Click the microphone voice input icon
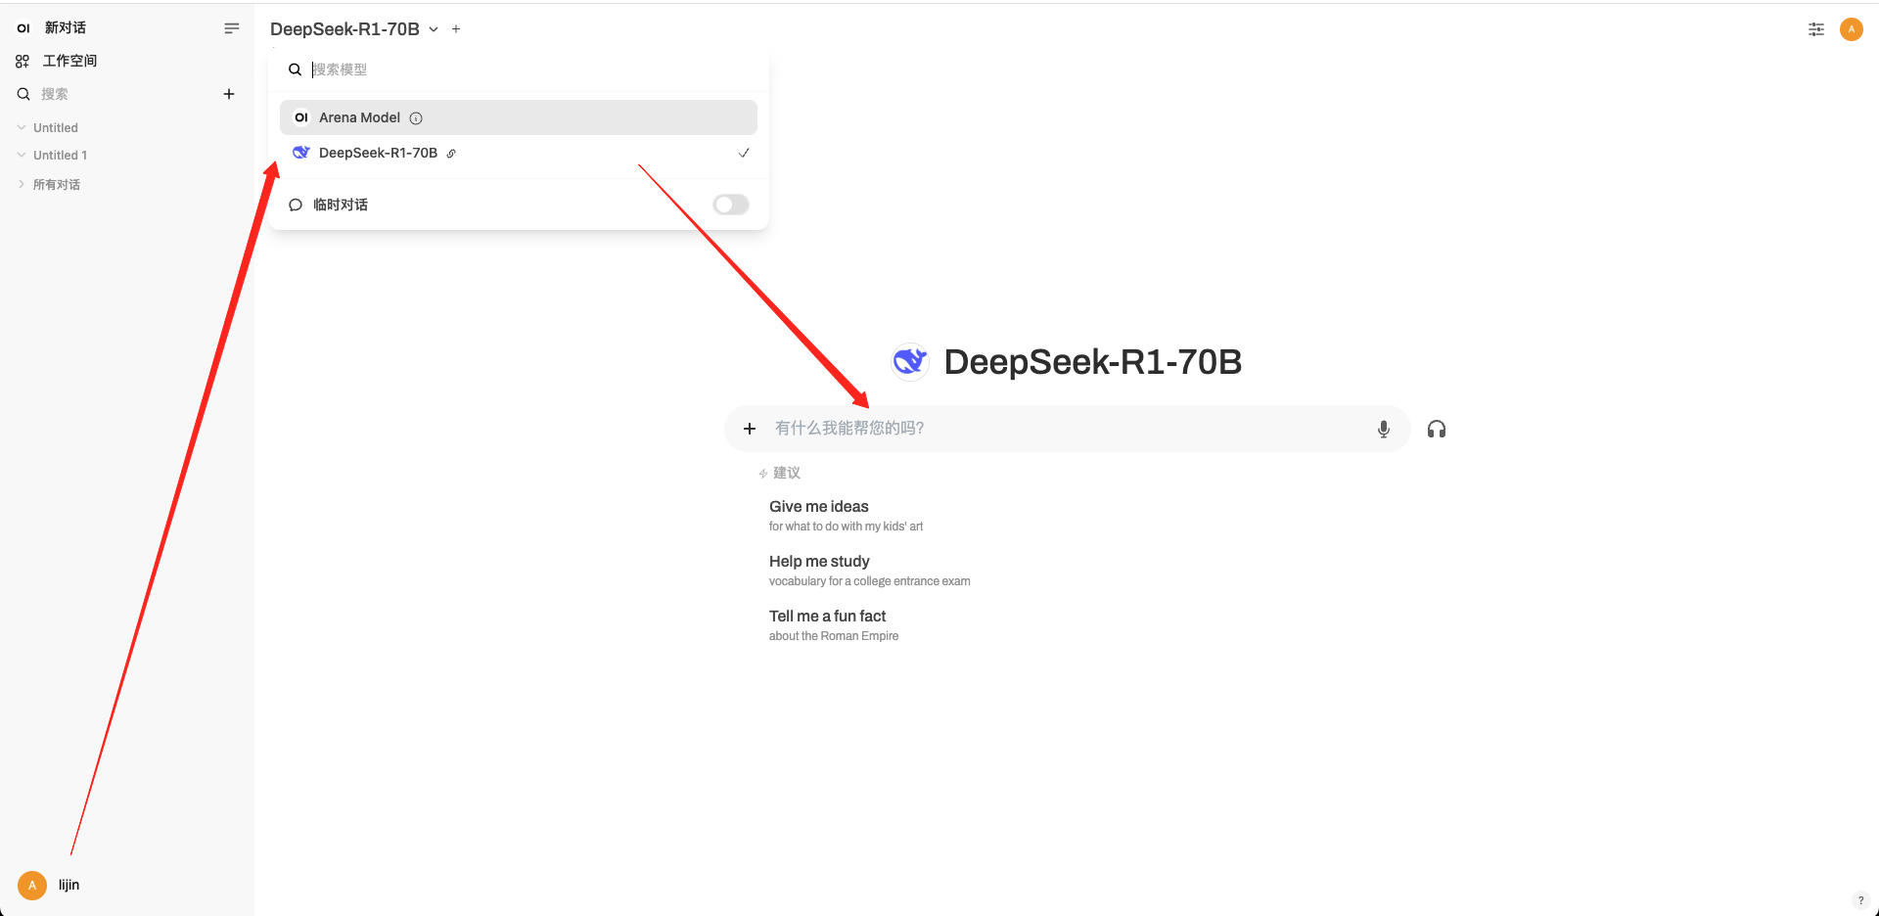This screenshot has width=1879, height=916. (1383, 429)
